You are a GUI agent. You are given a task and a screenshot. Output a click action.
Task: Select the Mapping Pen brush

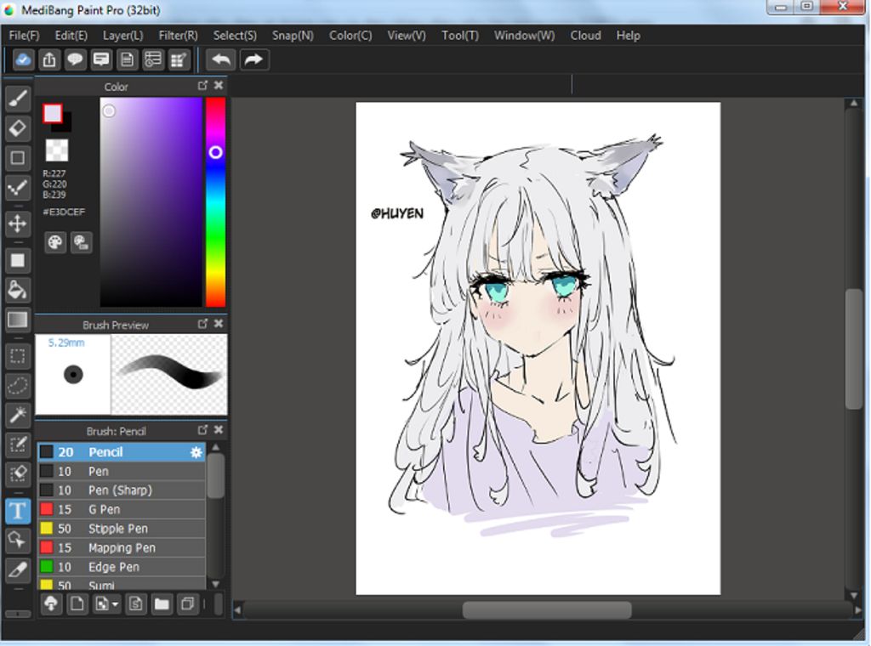(x=122, y=547)
